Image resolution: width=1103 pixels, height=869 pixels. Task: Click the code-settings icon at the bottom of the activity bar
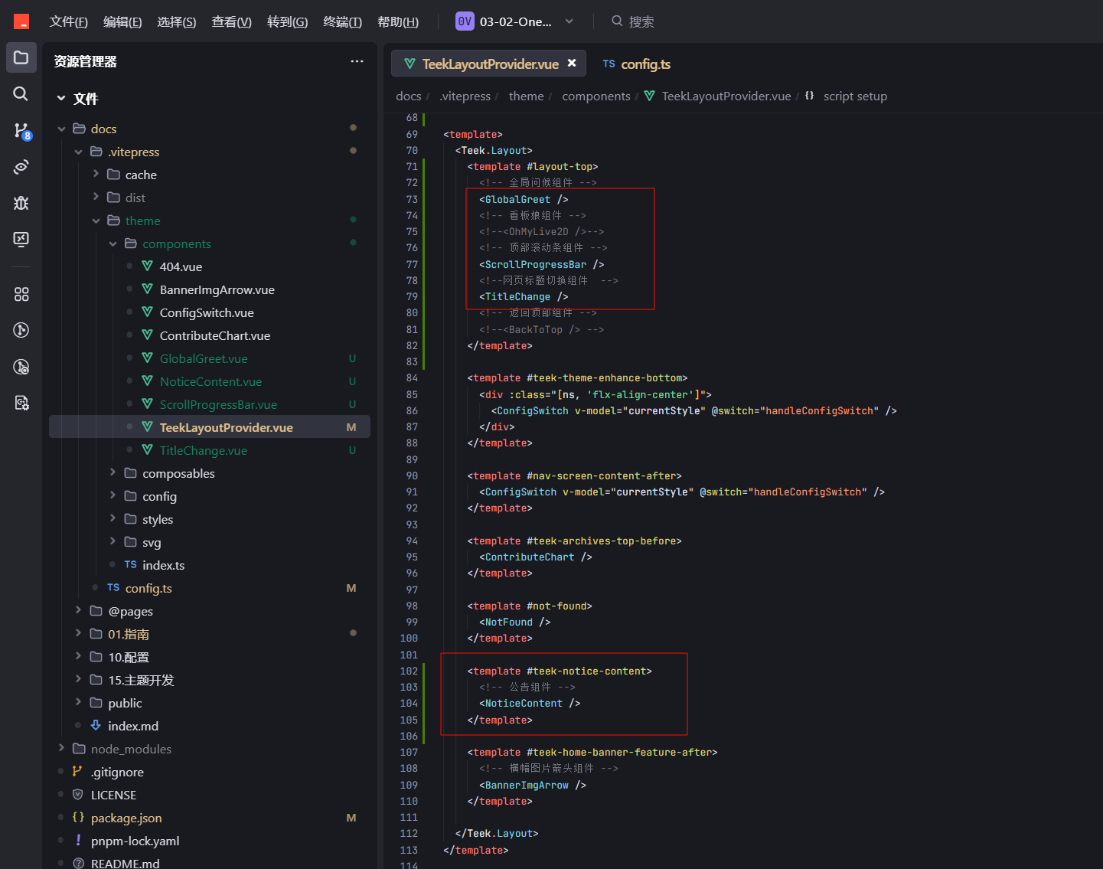pos(21,403)
